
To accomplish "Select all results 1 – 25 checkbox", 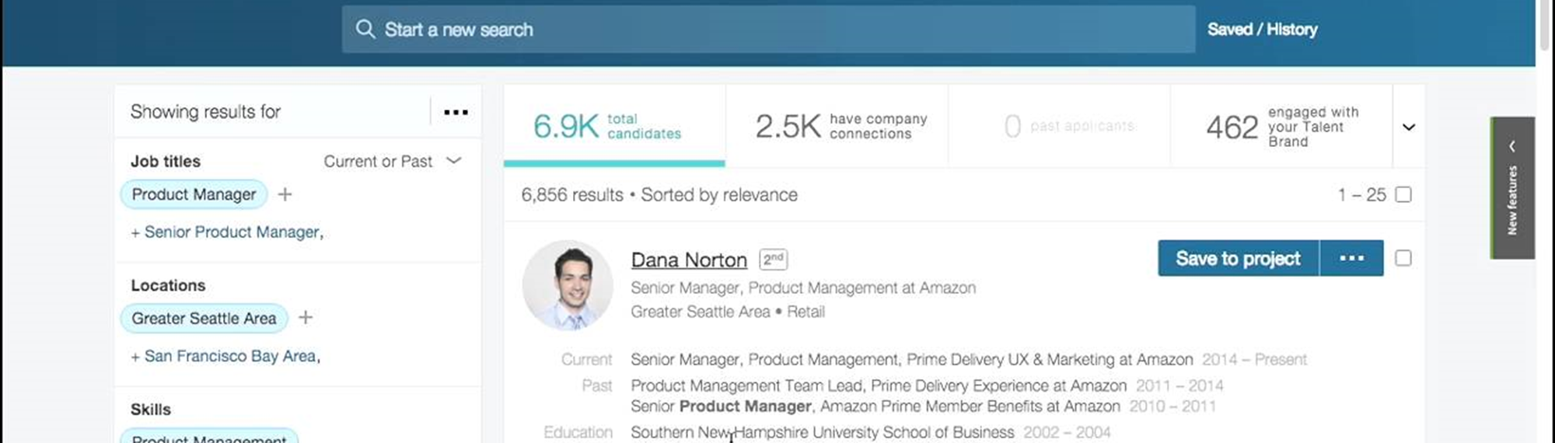I will coord(1403,194).
